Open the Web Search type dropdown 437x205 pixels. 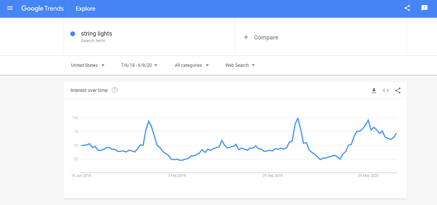coord(240,65)
